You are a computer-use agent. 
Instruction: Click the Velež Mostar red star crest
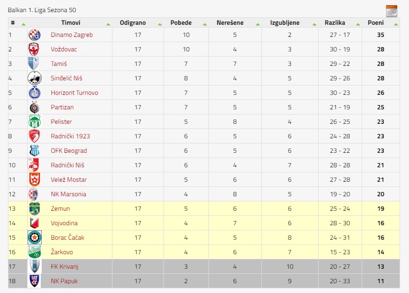[34, 179]
